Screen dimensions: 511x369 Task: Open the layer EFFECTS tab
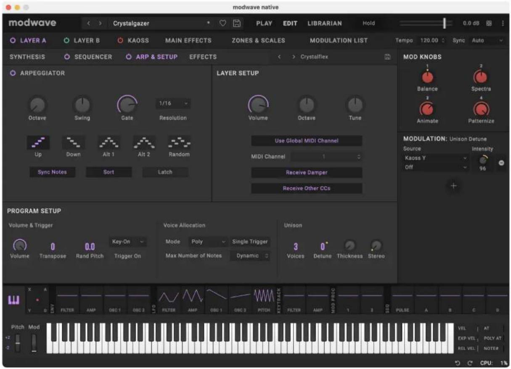[x=203, y=57]
